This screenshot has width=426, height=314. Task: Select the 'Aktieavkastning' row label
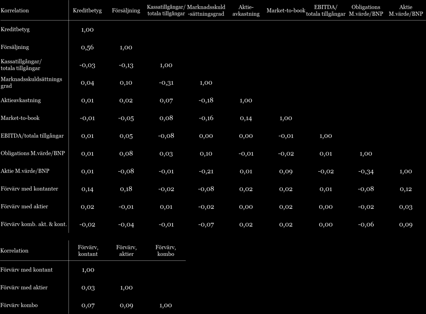(x=21, y=100)
